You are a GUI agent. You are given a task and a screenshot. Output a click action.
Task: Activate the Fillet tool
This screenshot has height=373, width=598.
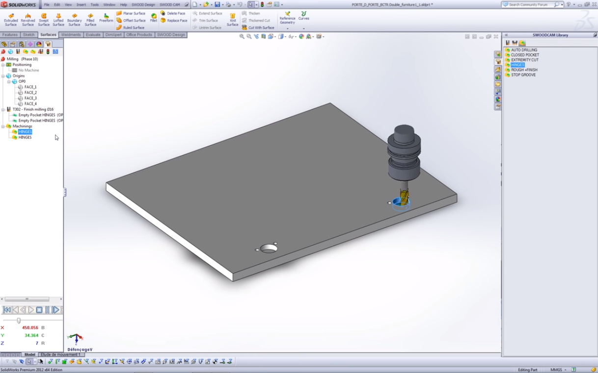(154, 18)
